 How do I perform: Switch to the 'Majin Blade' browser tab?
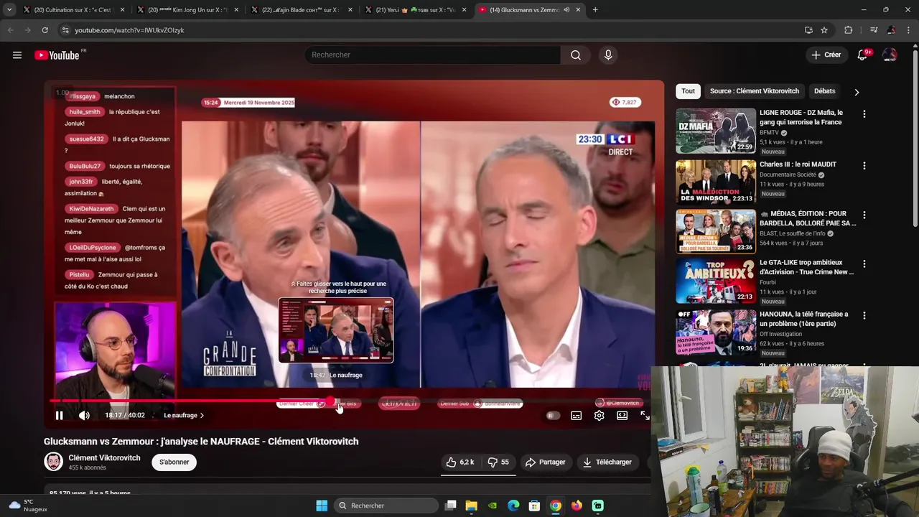300,10
